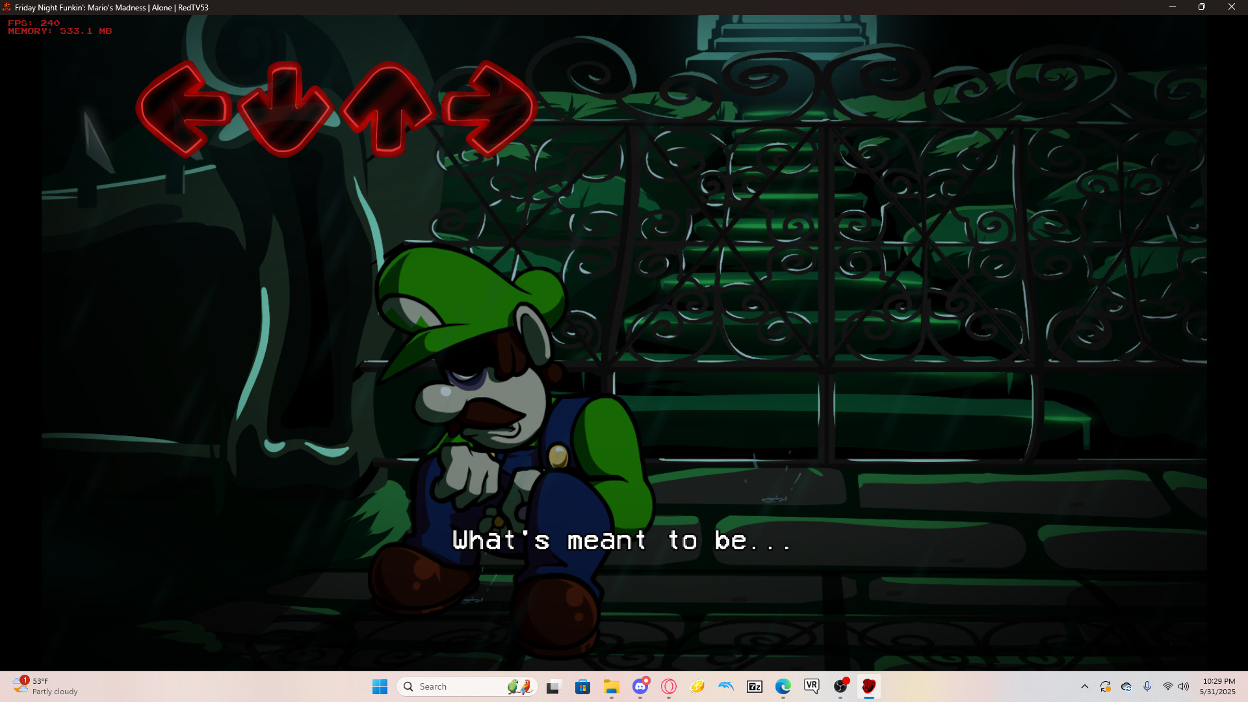Launch OBS Studio from the taskbar
The height and width of the screenshot is (702, 1248).
(840, 687)
